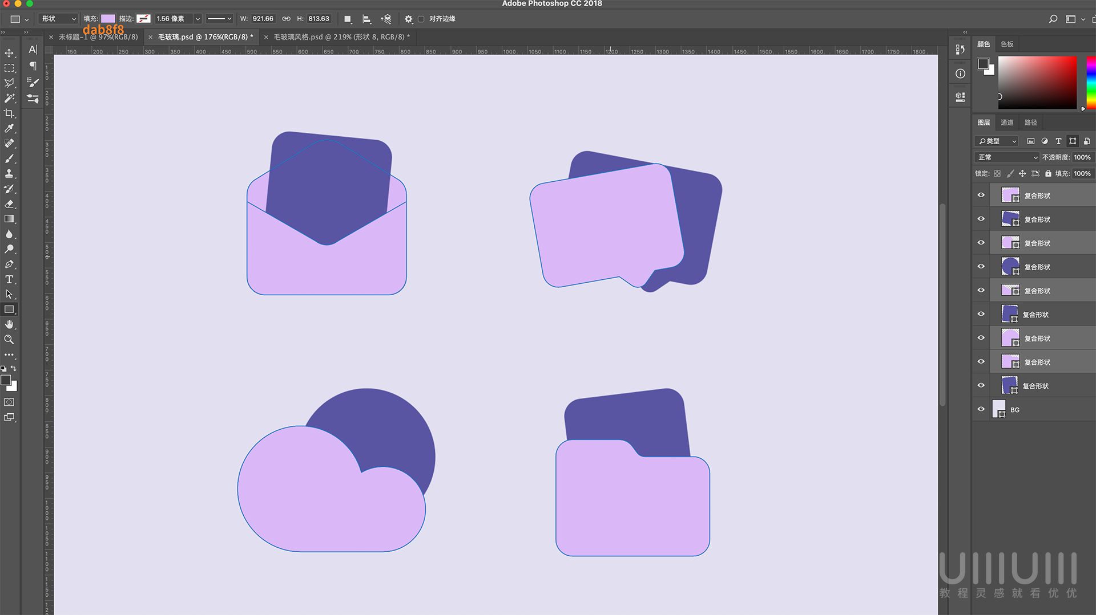The width and height of the screenshot is (1096, 615).
Task: Select the Move tool
Action: click(9, 53)
